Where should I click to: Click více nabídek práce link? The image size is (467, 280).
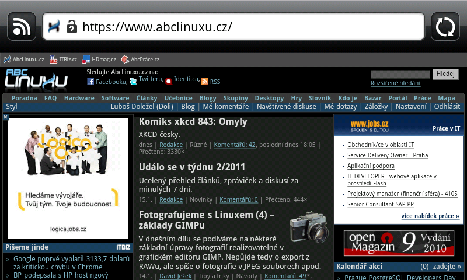[x=430, y=216]
